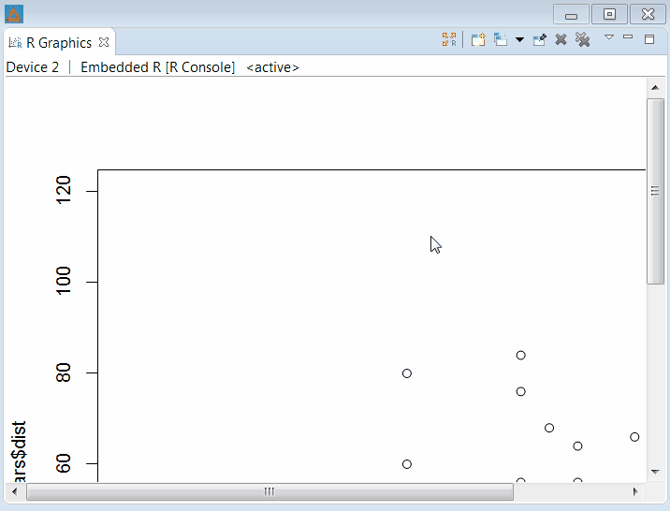Close the current graphics device
The width and height of the screenshot is (670, 511).
[561, 39]
